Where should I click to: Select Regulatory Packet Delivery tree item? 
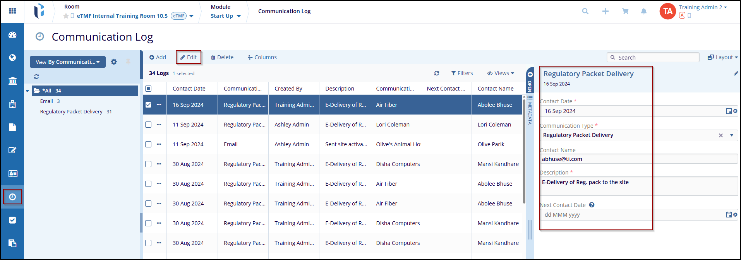coord(71,112)
